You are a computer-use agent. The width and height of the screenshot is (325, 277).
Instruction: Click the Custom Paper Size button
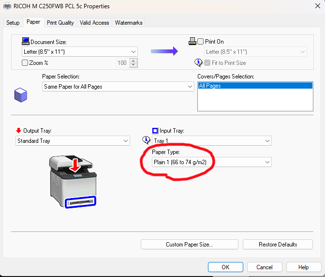pos(189,245)
